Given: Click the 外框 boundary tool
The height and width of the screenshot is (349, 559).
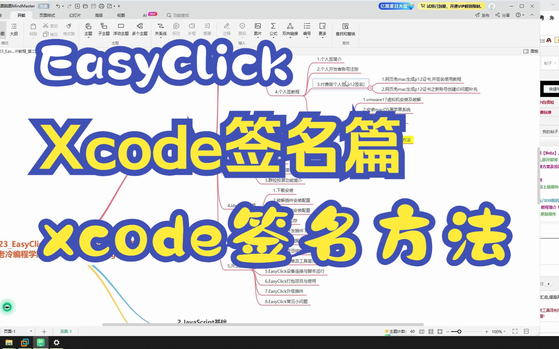Looking at the screenshot, I should pyautogui.click(x=192, y=29).
